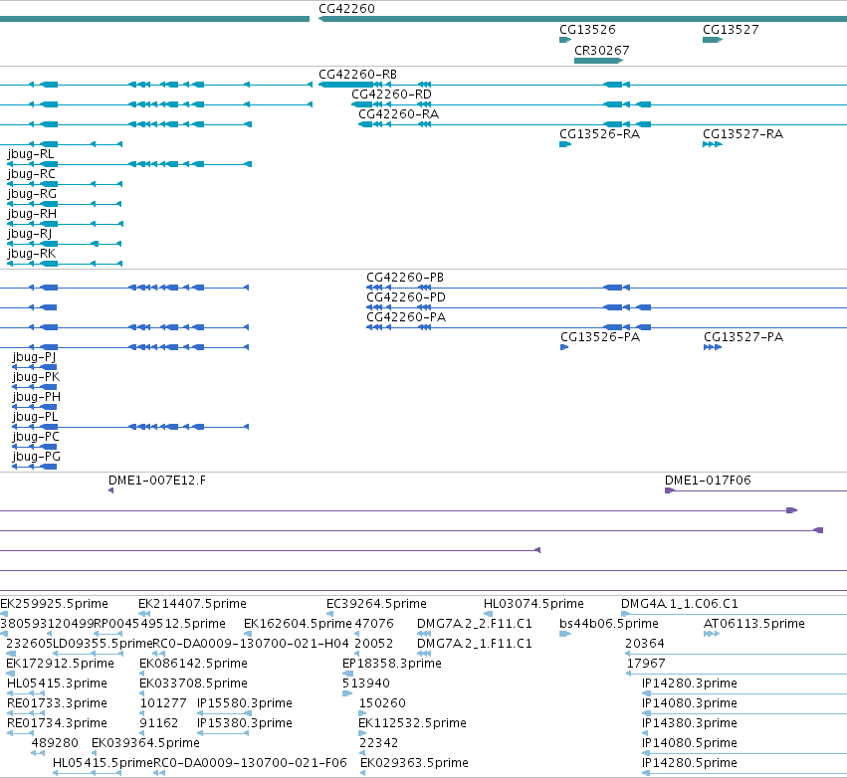Select the jbug-RH transcript label

(x=32, y=214)
